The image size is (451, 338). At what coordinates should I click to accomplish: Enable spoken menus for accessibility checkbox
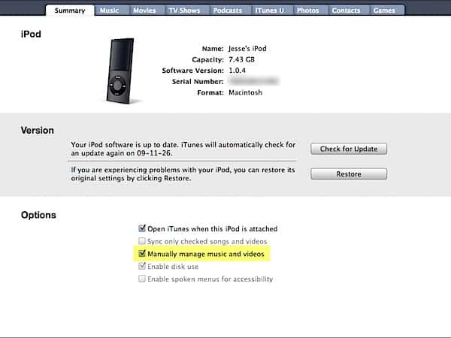[142, 279]
